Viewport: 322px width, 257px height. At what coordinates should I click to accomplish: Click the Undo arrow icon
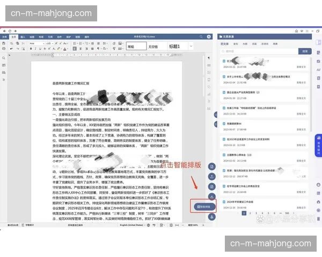pyautogui.click(x=11, y=49)
